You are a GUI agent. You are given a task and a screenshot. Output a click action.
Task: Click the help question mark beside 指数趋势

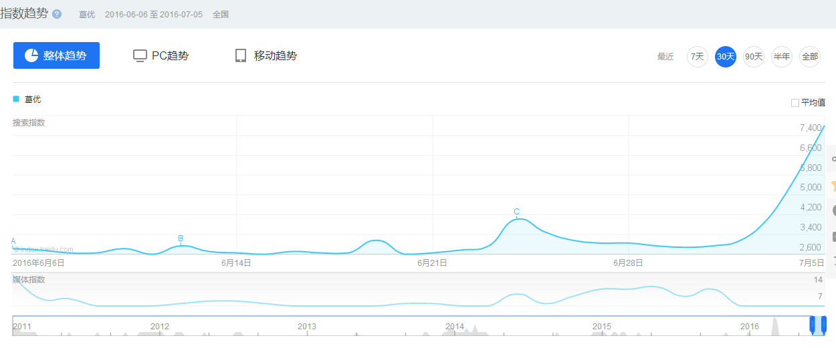point(57,14)
